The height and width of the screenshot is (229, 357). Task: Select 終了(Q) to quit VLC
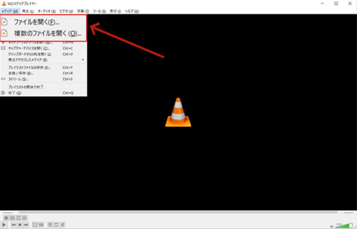pyautogui.click(x=43, y=93)
